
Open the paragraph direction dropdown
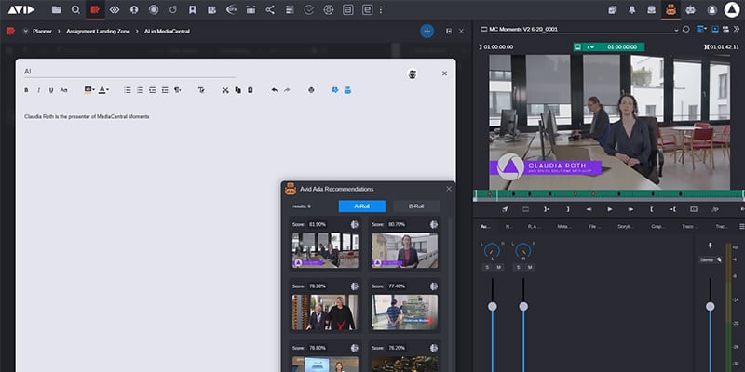tap(177, 90)
